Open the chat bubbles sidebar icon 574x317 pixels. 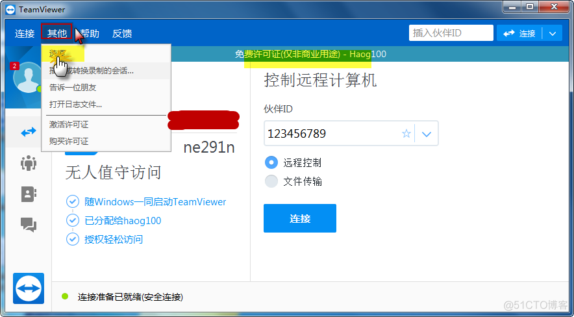click(x=28, y=224)
